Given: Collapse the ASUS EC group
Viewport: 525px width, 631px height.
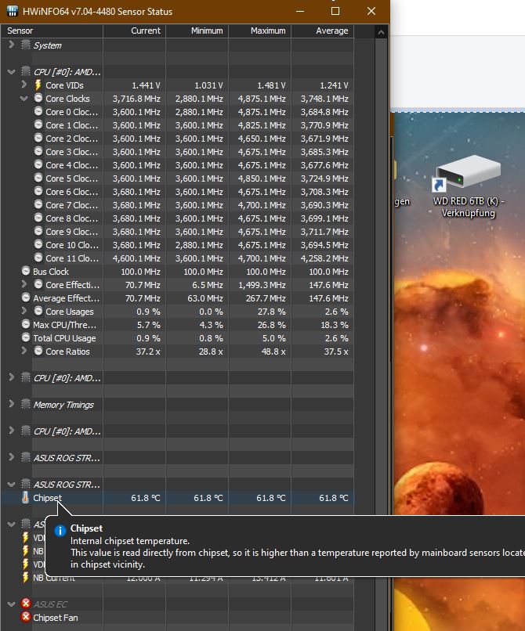Looking at the screenshot, I should 11,604.
